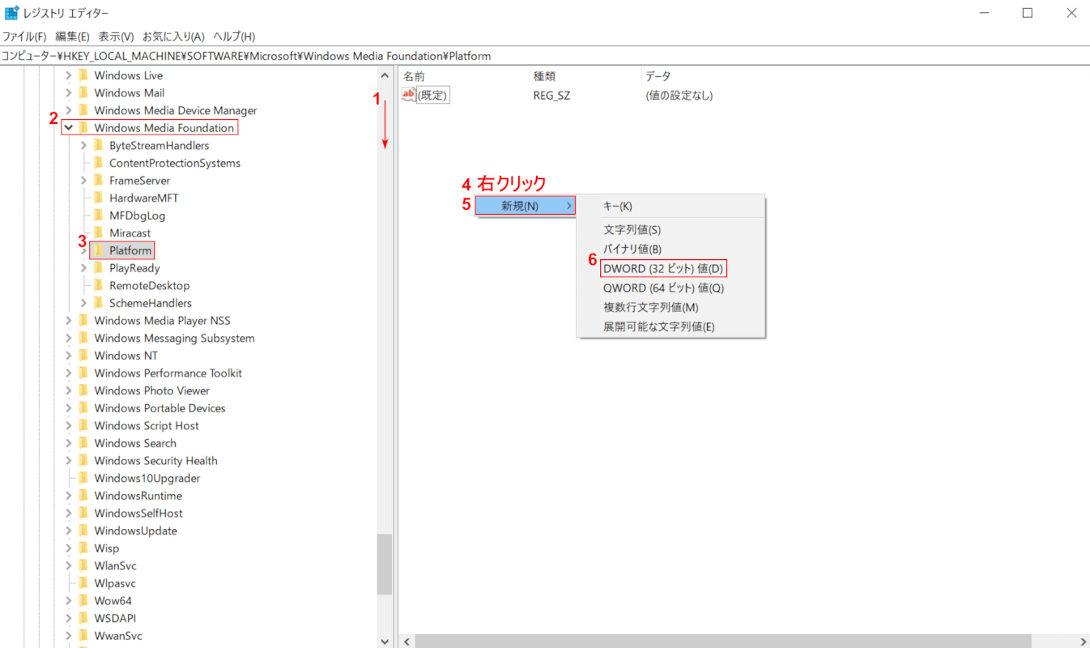Choose DWORD (32 ビット) 値(D) from submenu
This screenshot has width=1090, height=648.
(x=663, y=268)
